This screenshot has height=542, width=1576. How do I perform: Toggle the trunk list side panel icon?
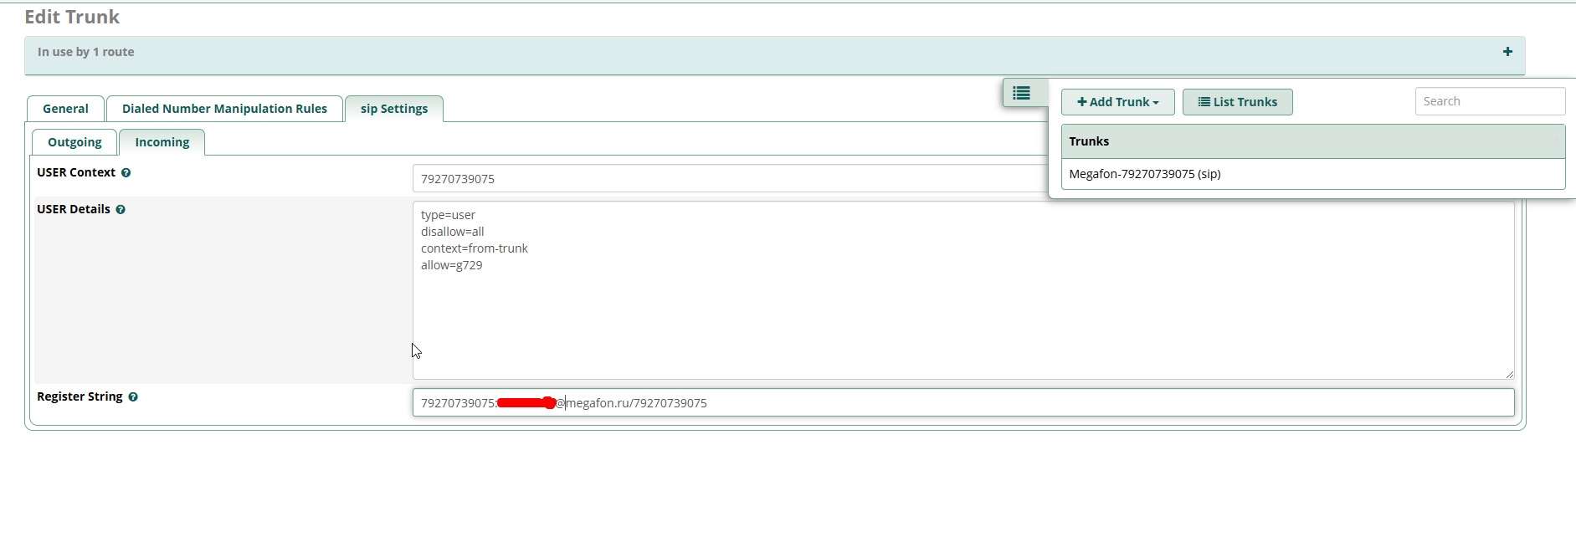coord(1022,93)
